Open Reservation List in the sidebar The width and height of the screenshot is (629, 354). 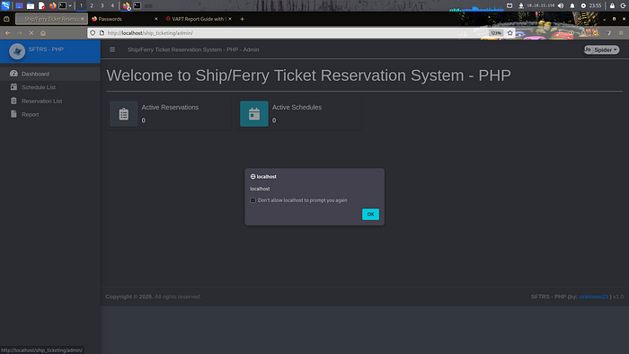point(50,101)
